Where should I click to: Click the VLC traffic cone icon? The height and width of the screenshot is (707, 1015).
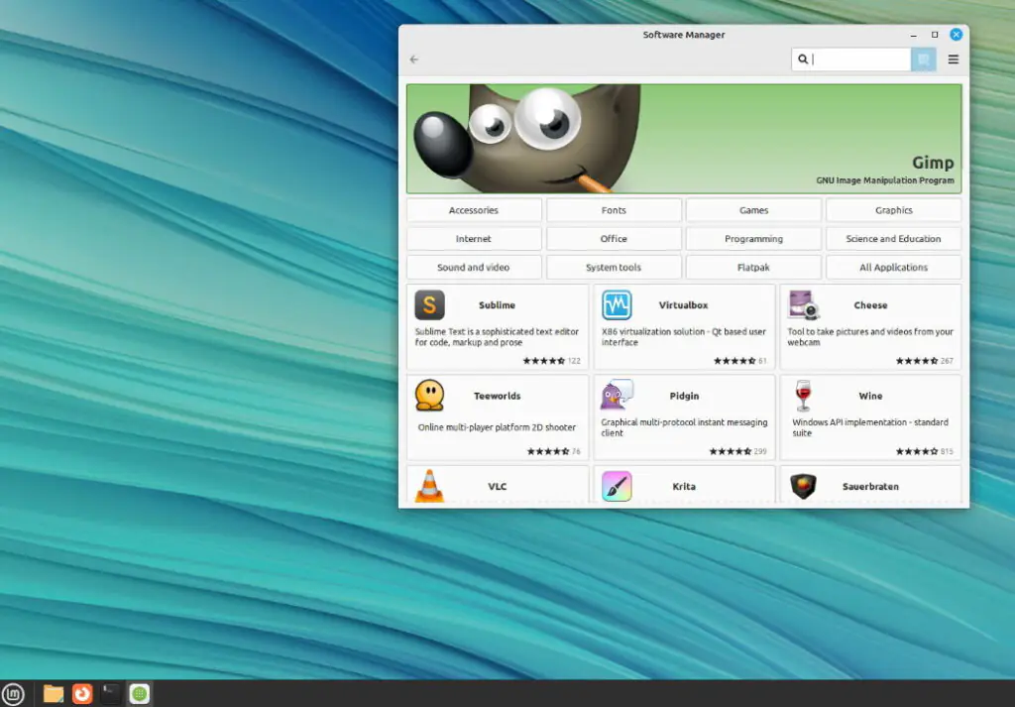point(429,486)
